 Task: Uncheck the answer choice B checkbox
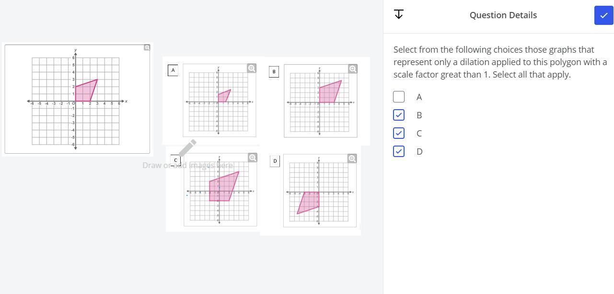[x=399, y=115]
